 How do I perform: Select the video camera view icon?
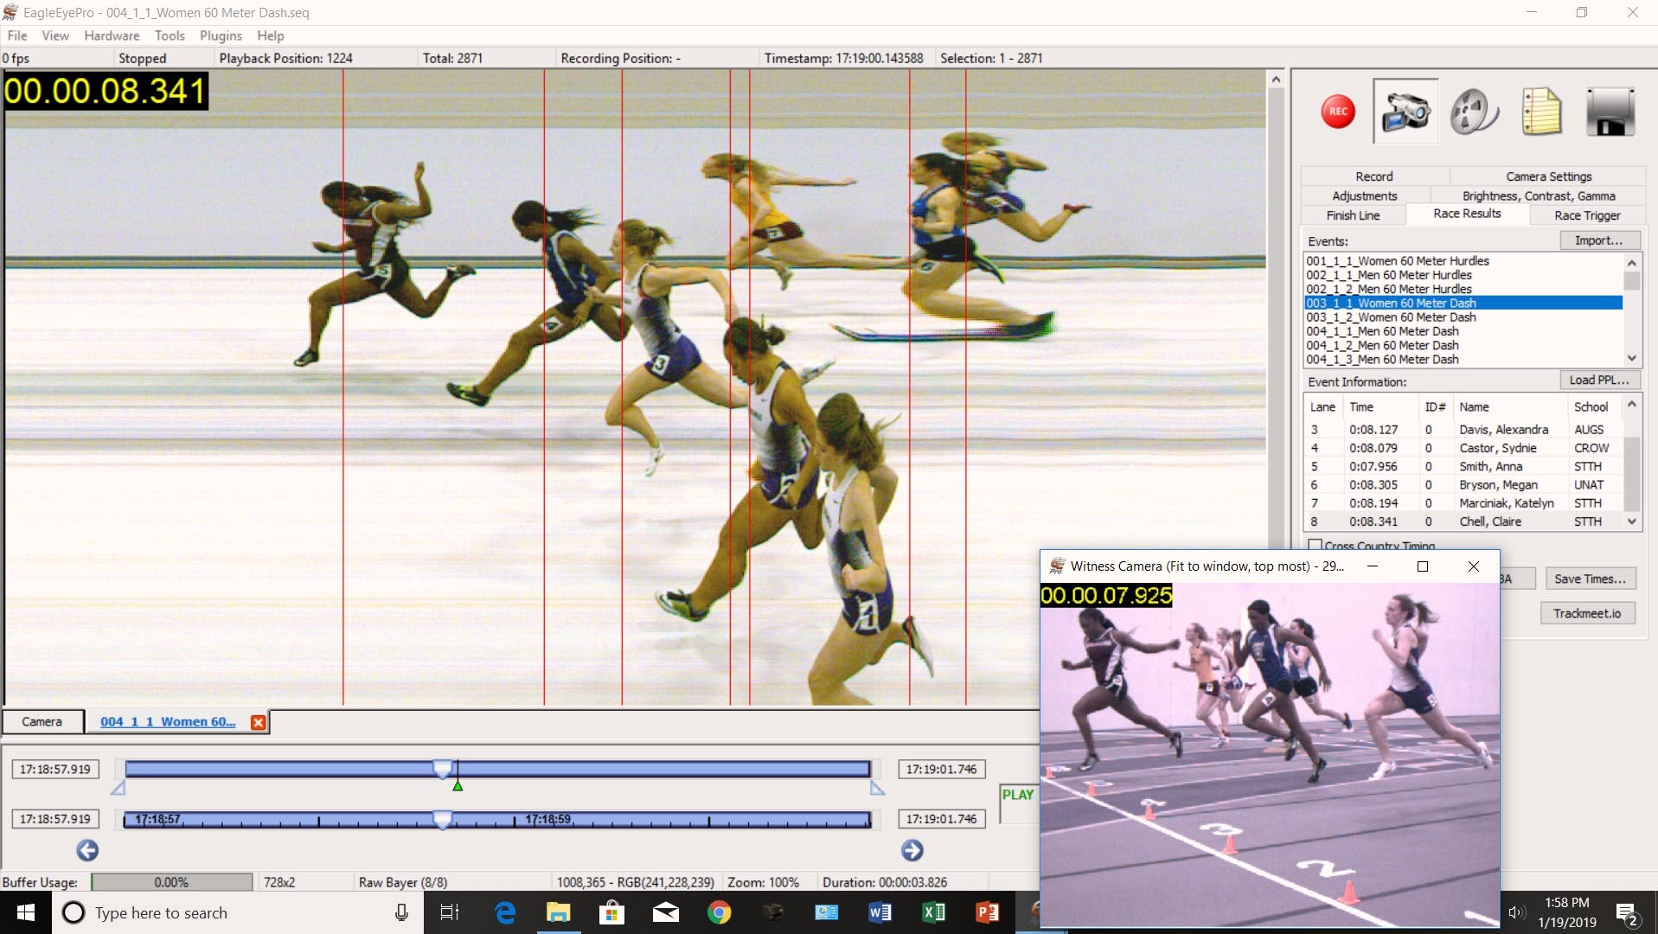[1405, 112]
